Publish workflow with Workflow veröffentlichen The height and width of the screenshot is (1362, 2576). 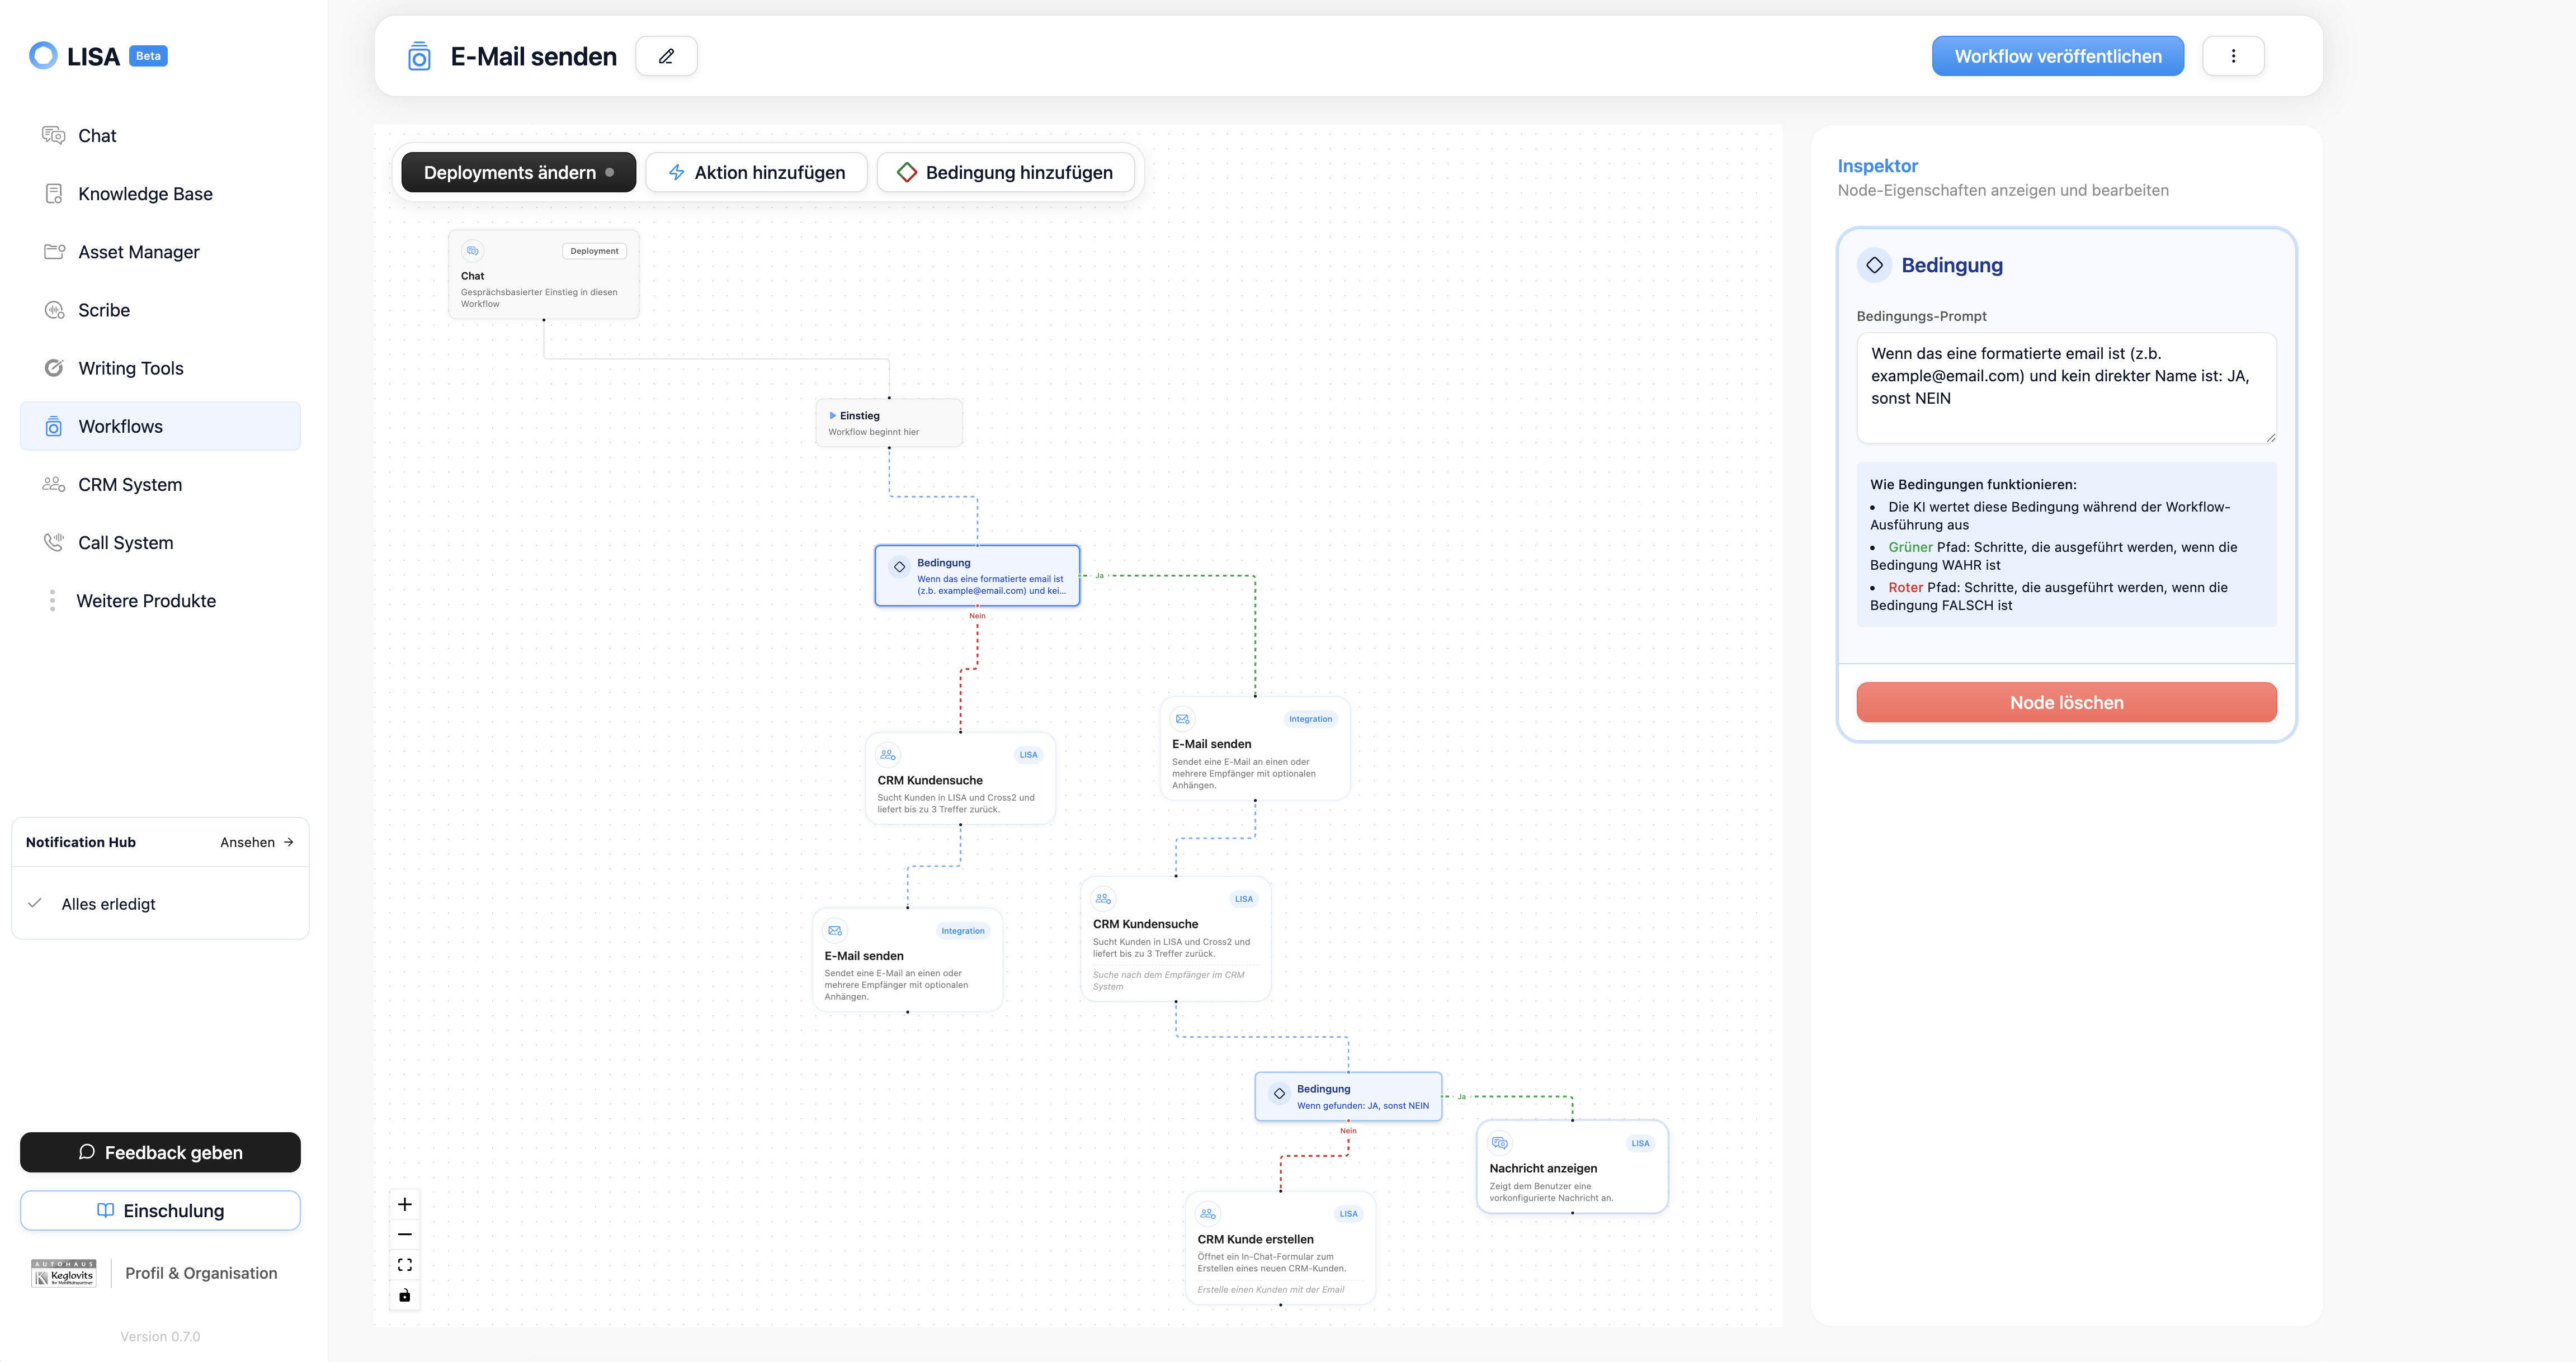click(x=2057, y=56)
